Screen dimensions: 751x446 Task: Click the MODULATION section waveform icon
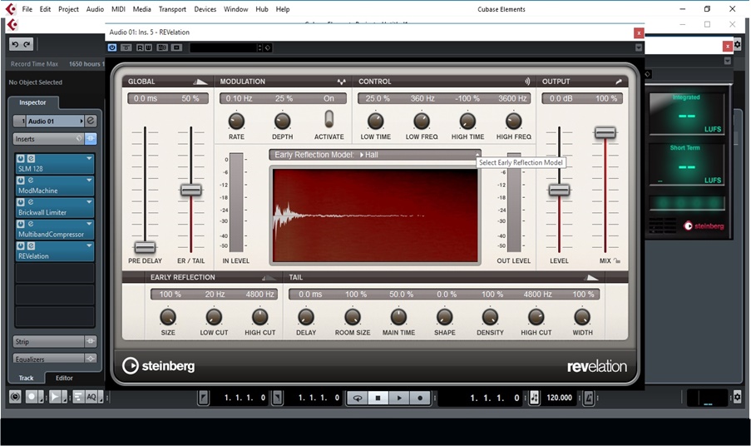(341, 82)
